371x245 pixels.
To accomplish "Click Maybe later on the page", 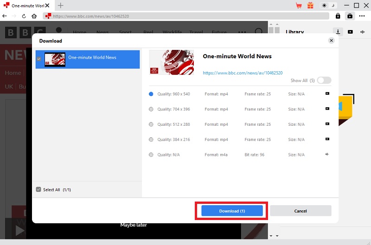I will [x=134, y=225].
